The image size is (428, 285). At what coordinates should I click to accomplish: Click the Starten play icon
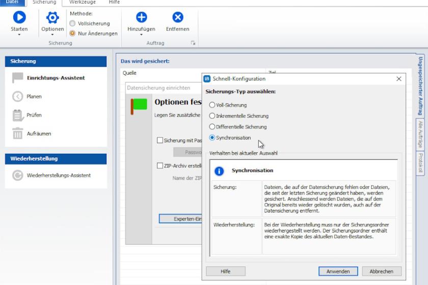tap(19, 17)
